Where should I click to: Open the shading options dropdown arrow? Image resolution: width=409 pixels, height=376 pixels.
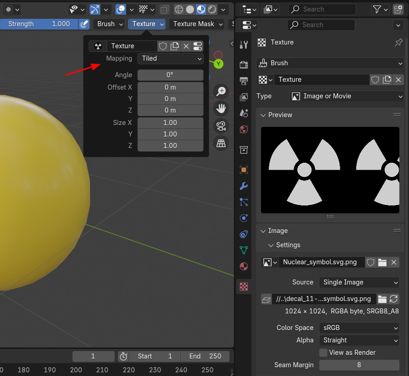(223, 10)
